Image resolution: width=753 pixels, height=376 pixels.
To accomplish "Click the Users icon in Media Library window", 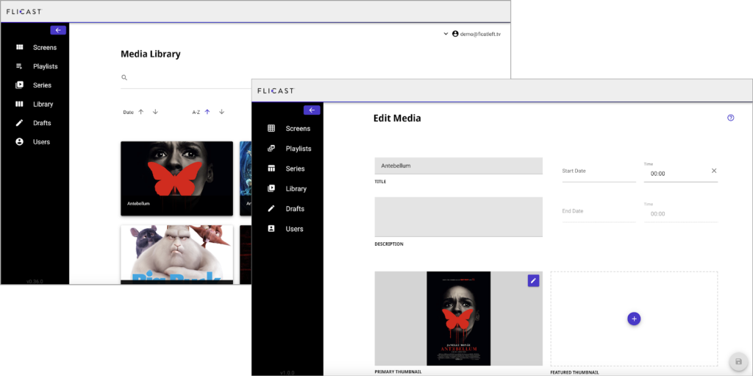I will pos(19,142).
